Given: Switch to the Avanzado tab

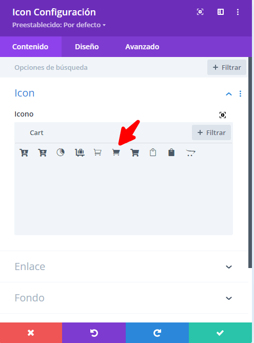Looking at the screenshot, I should pos(142,47).
